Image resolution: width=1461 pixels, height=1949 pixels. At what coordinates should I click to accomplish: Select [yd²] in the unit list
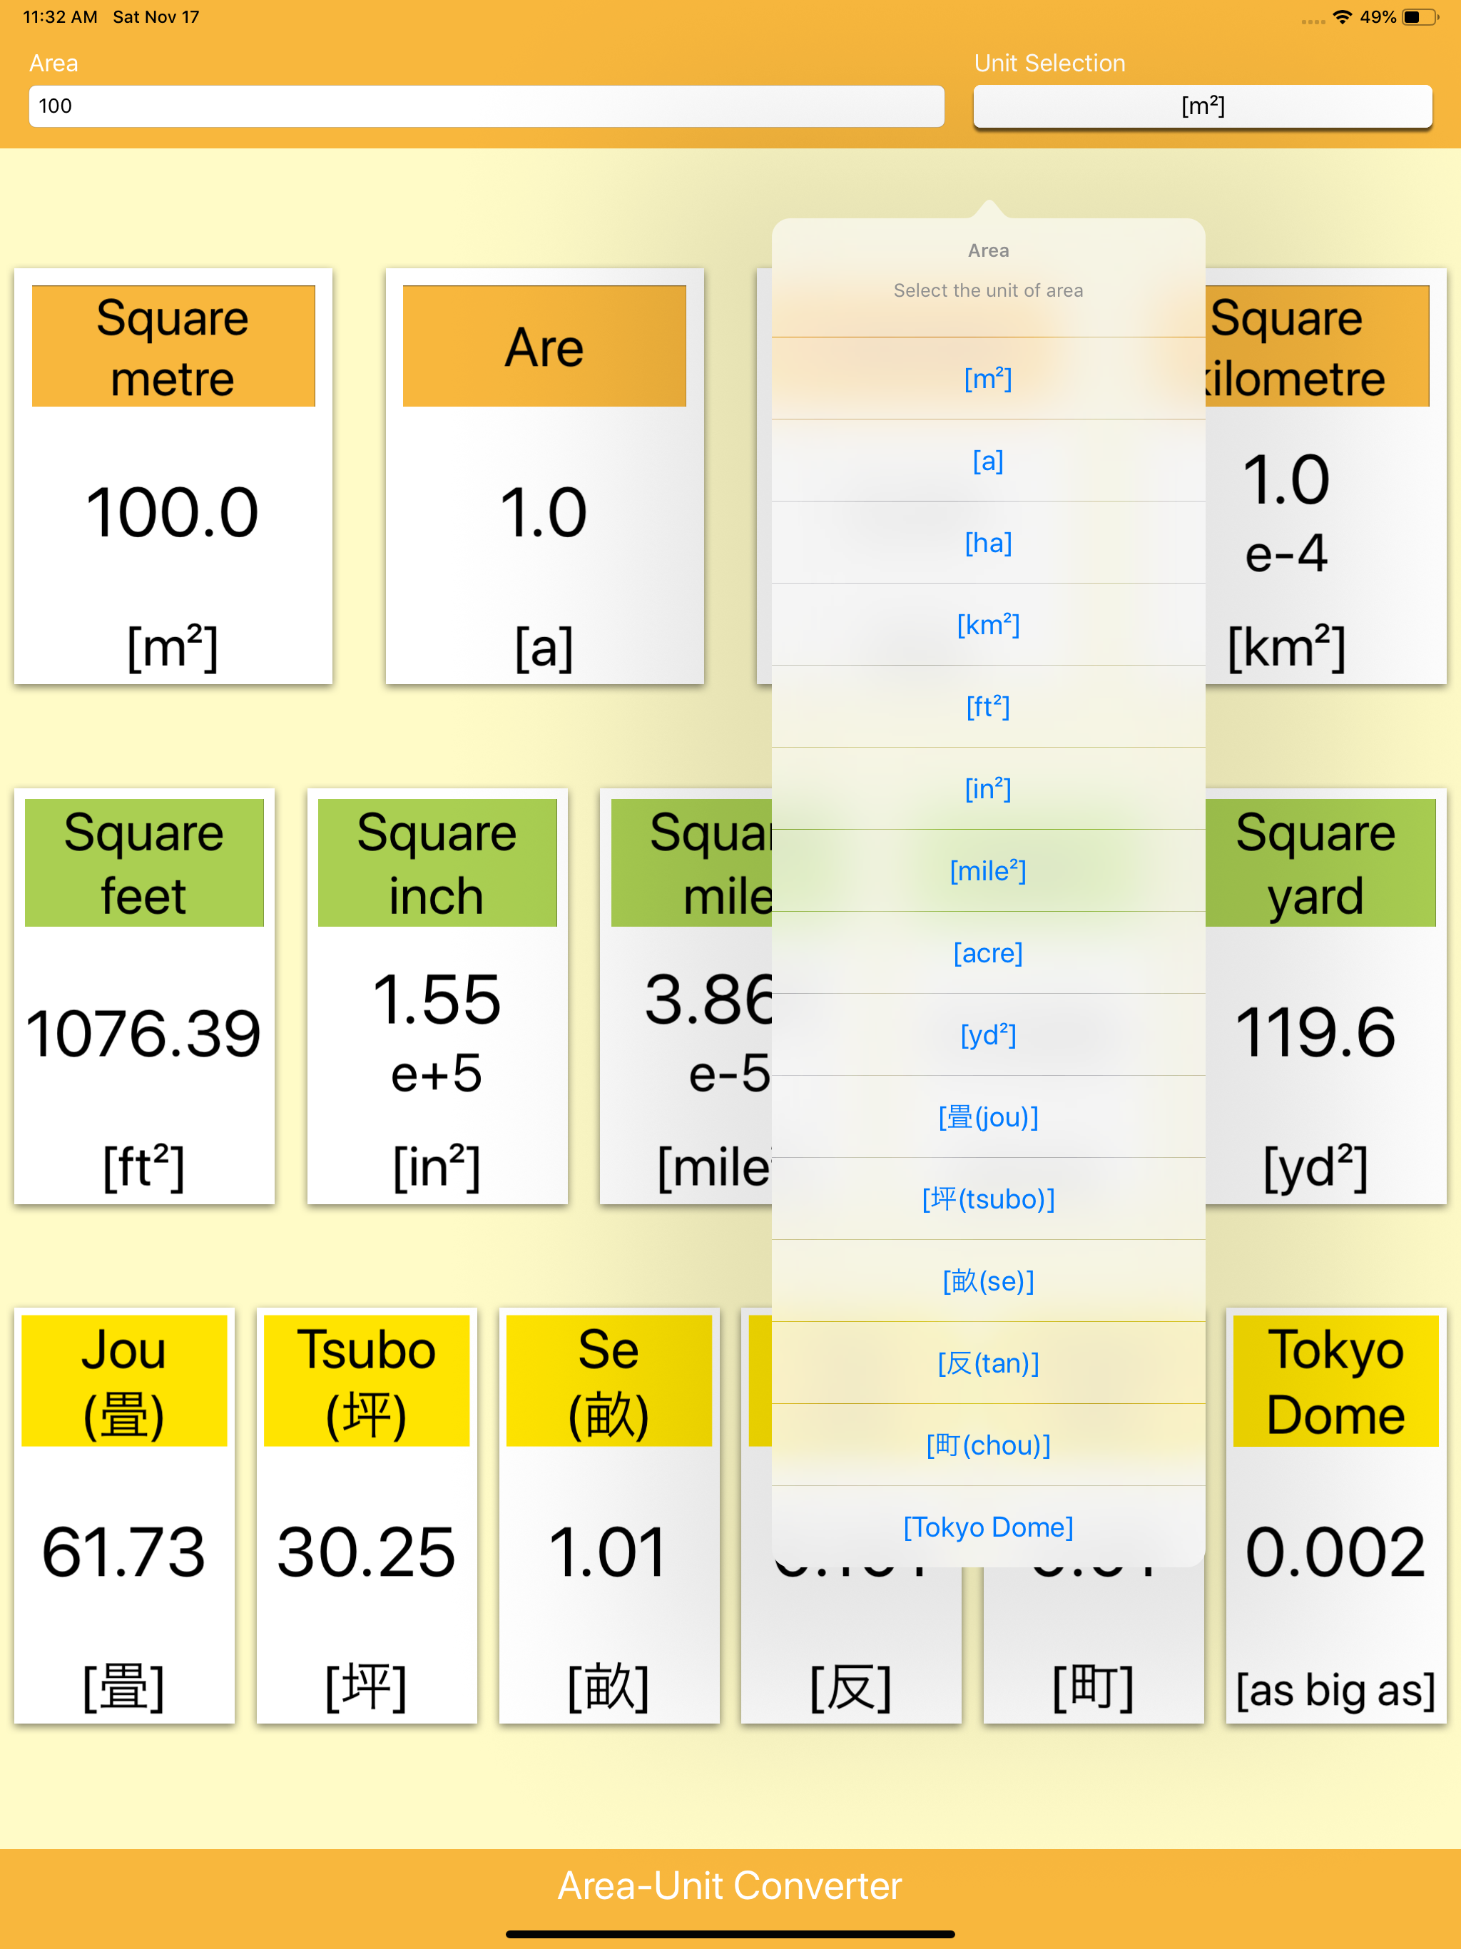pyautogui.click(x=988, y=1034)
